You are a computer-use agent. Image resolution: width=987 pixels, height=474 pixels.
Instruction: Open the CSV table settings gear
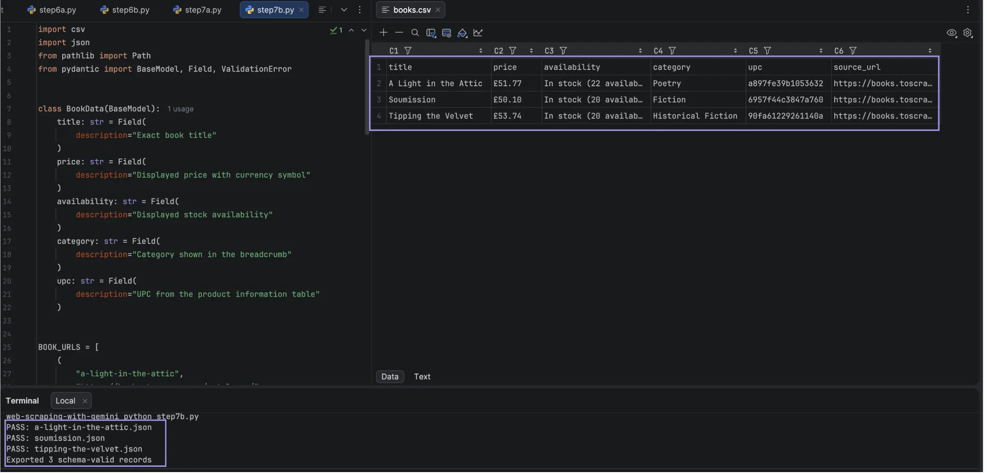point(967,33)
